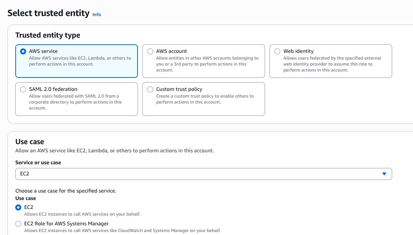The width and height of the screenshot is (413, 235).
Task: Click the 'EC2 Role for AWS Systems Manager' label
Action: coord(66,223)
